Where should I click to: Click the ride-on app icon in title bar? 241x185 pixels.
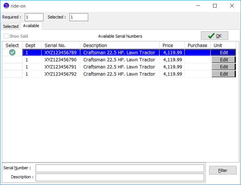[6, 6]
